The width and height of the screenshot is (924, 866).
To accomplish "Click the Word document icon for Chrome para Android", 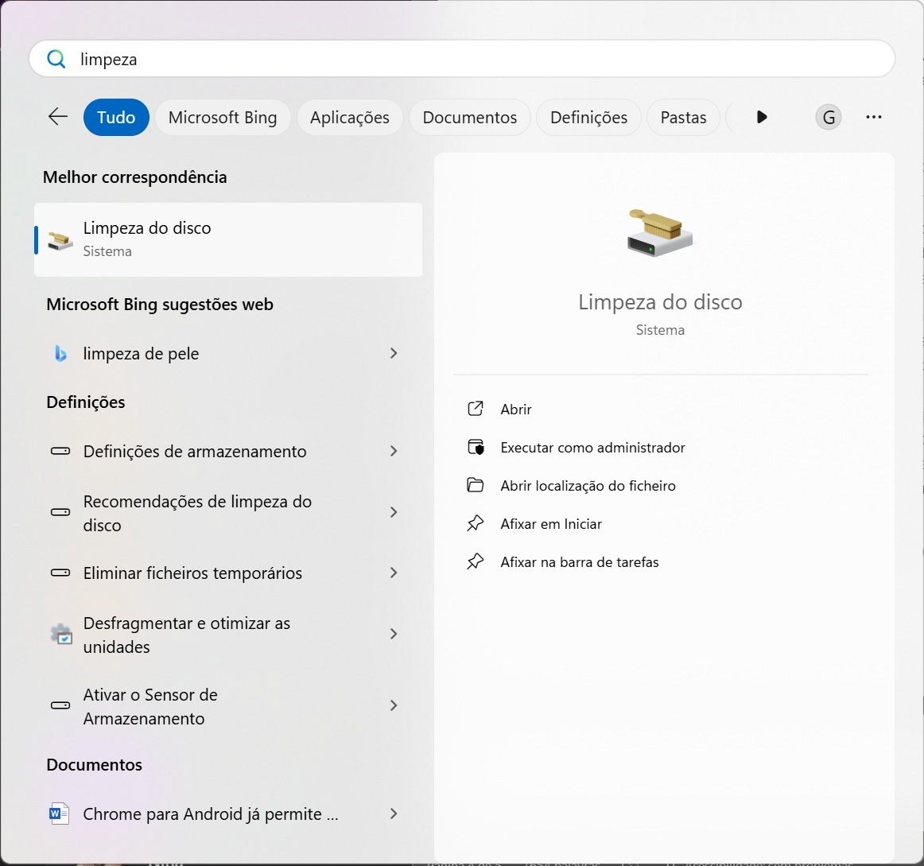I will click(60, 814).
